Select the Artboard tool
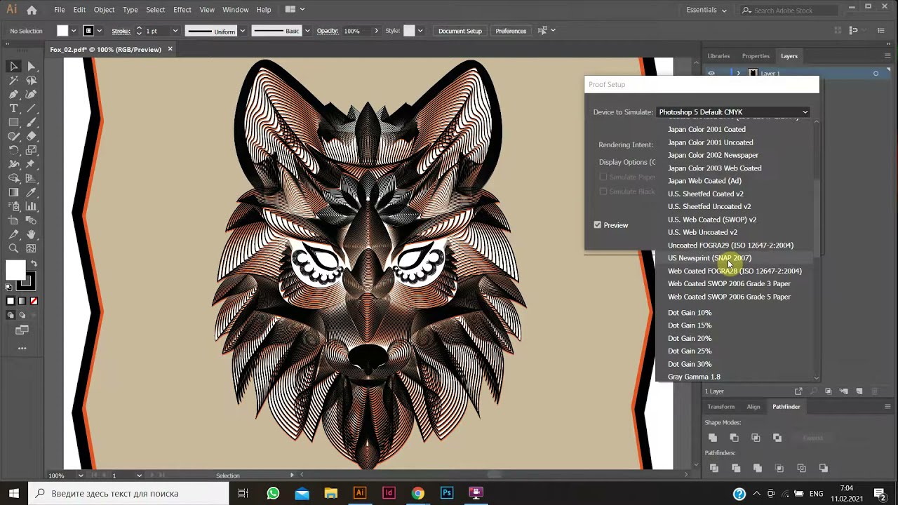The width and height of the screenshot is (898, 505). tap(13, 221)
